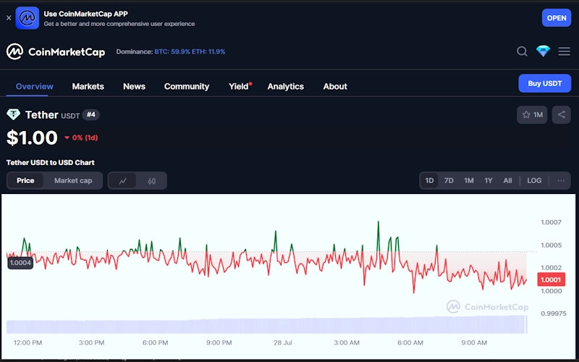Viewport: 579px width, 362px height.
Task: Click the 1.0004 opening price label
Action: coord(20,263)
